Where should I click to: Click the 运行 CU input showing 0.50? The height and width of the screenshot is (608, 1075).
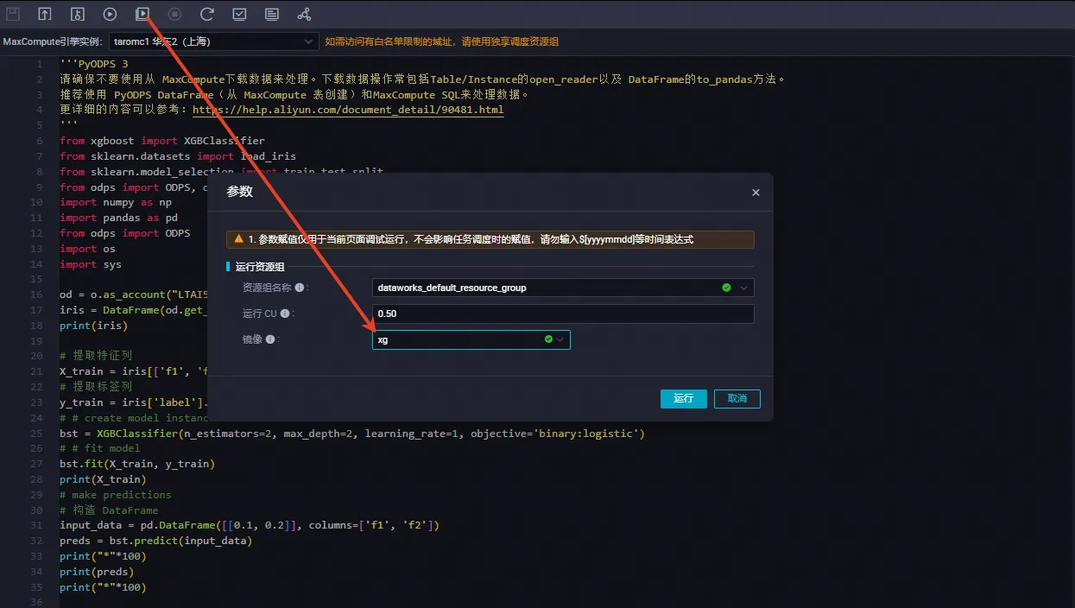click(563, 313)
